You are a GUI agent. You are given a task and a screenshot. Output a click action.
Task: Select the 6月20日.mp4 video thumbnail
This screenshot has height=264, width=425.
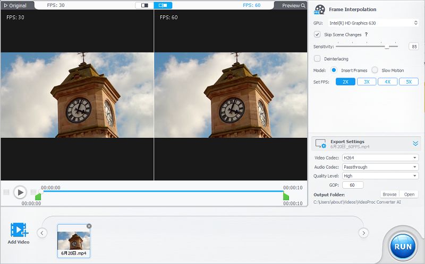click(74, 241)
